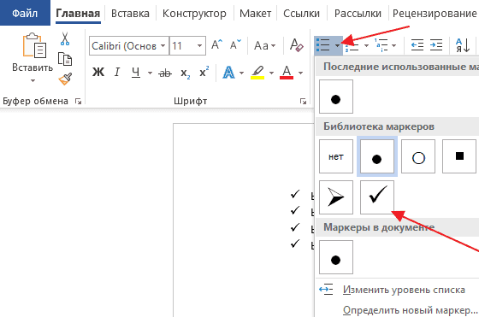Viewport: 479px width, 317px height.
Task: Increase paragraph indent
Action: tap(436, 44)
